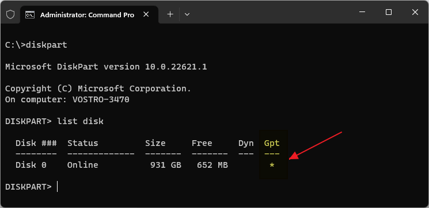Click the 'Disk ###' column header
The image size is (429, 208).
(x=36, y=143)
